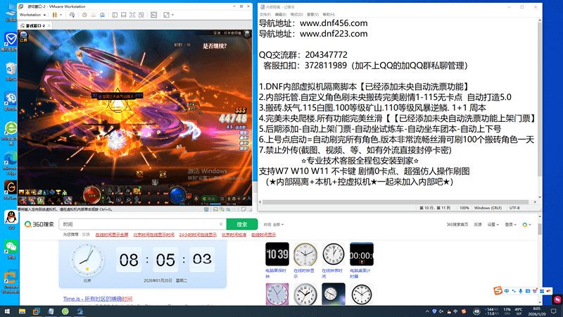Open WeChat from the desktop icons

click(x=11, y=247)
